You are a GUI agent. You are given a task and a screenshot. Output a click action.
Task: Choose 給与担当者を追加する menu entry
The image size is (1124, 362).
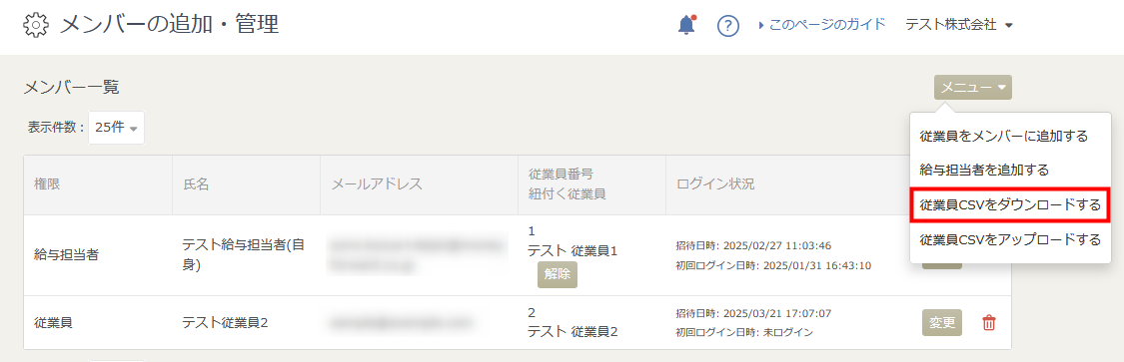(984, 171)
